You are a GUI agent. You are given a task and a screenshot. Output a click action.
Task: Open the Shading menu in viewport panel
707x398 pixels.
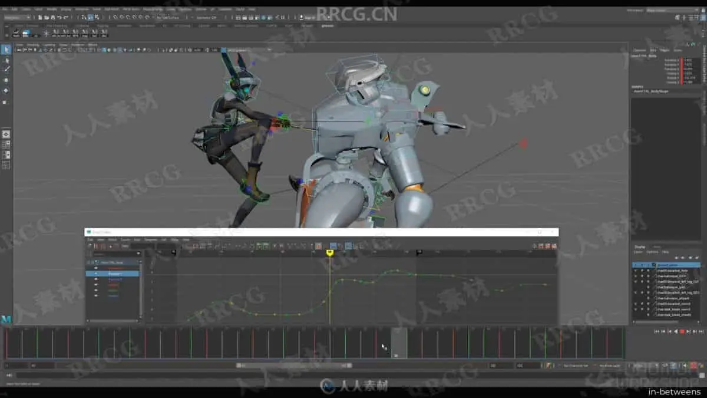coord(34,44)
